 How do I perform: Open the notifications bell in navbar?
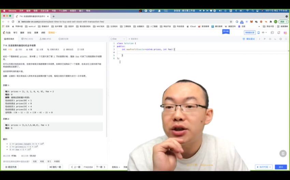279,32
